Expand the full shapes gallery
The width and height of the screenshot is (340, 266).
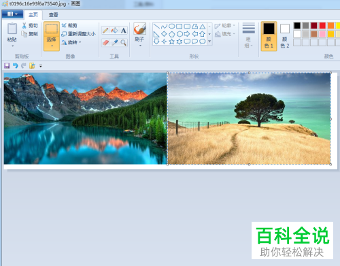point(209,41)
